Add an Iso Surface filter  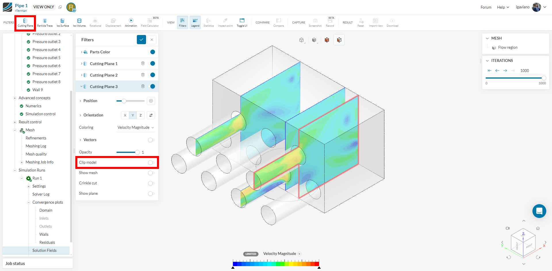click(x=63, y=23)
